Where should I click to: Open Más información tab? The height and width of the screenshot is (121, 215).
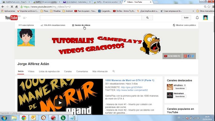point(100,71)
